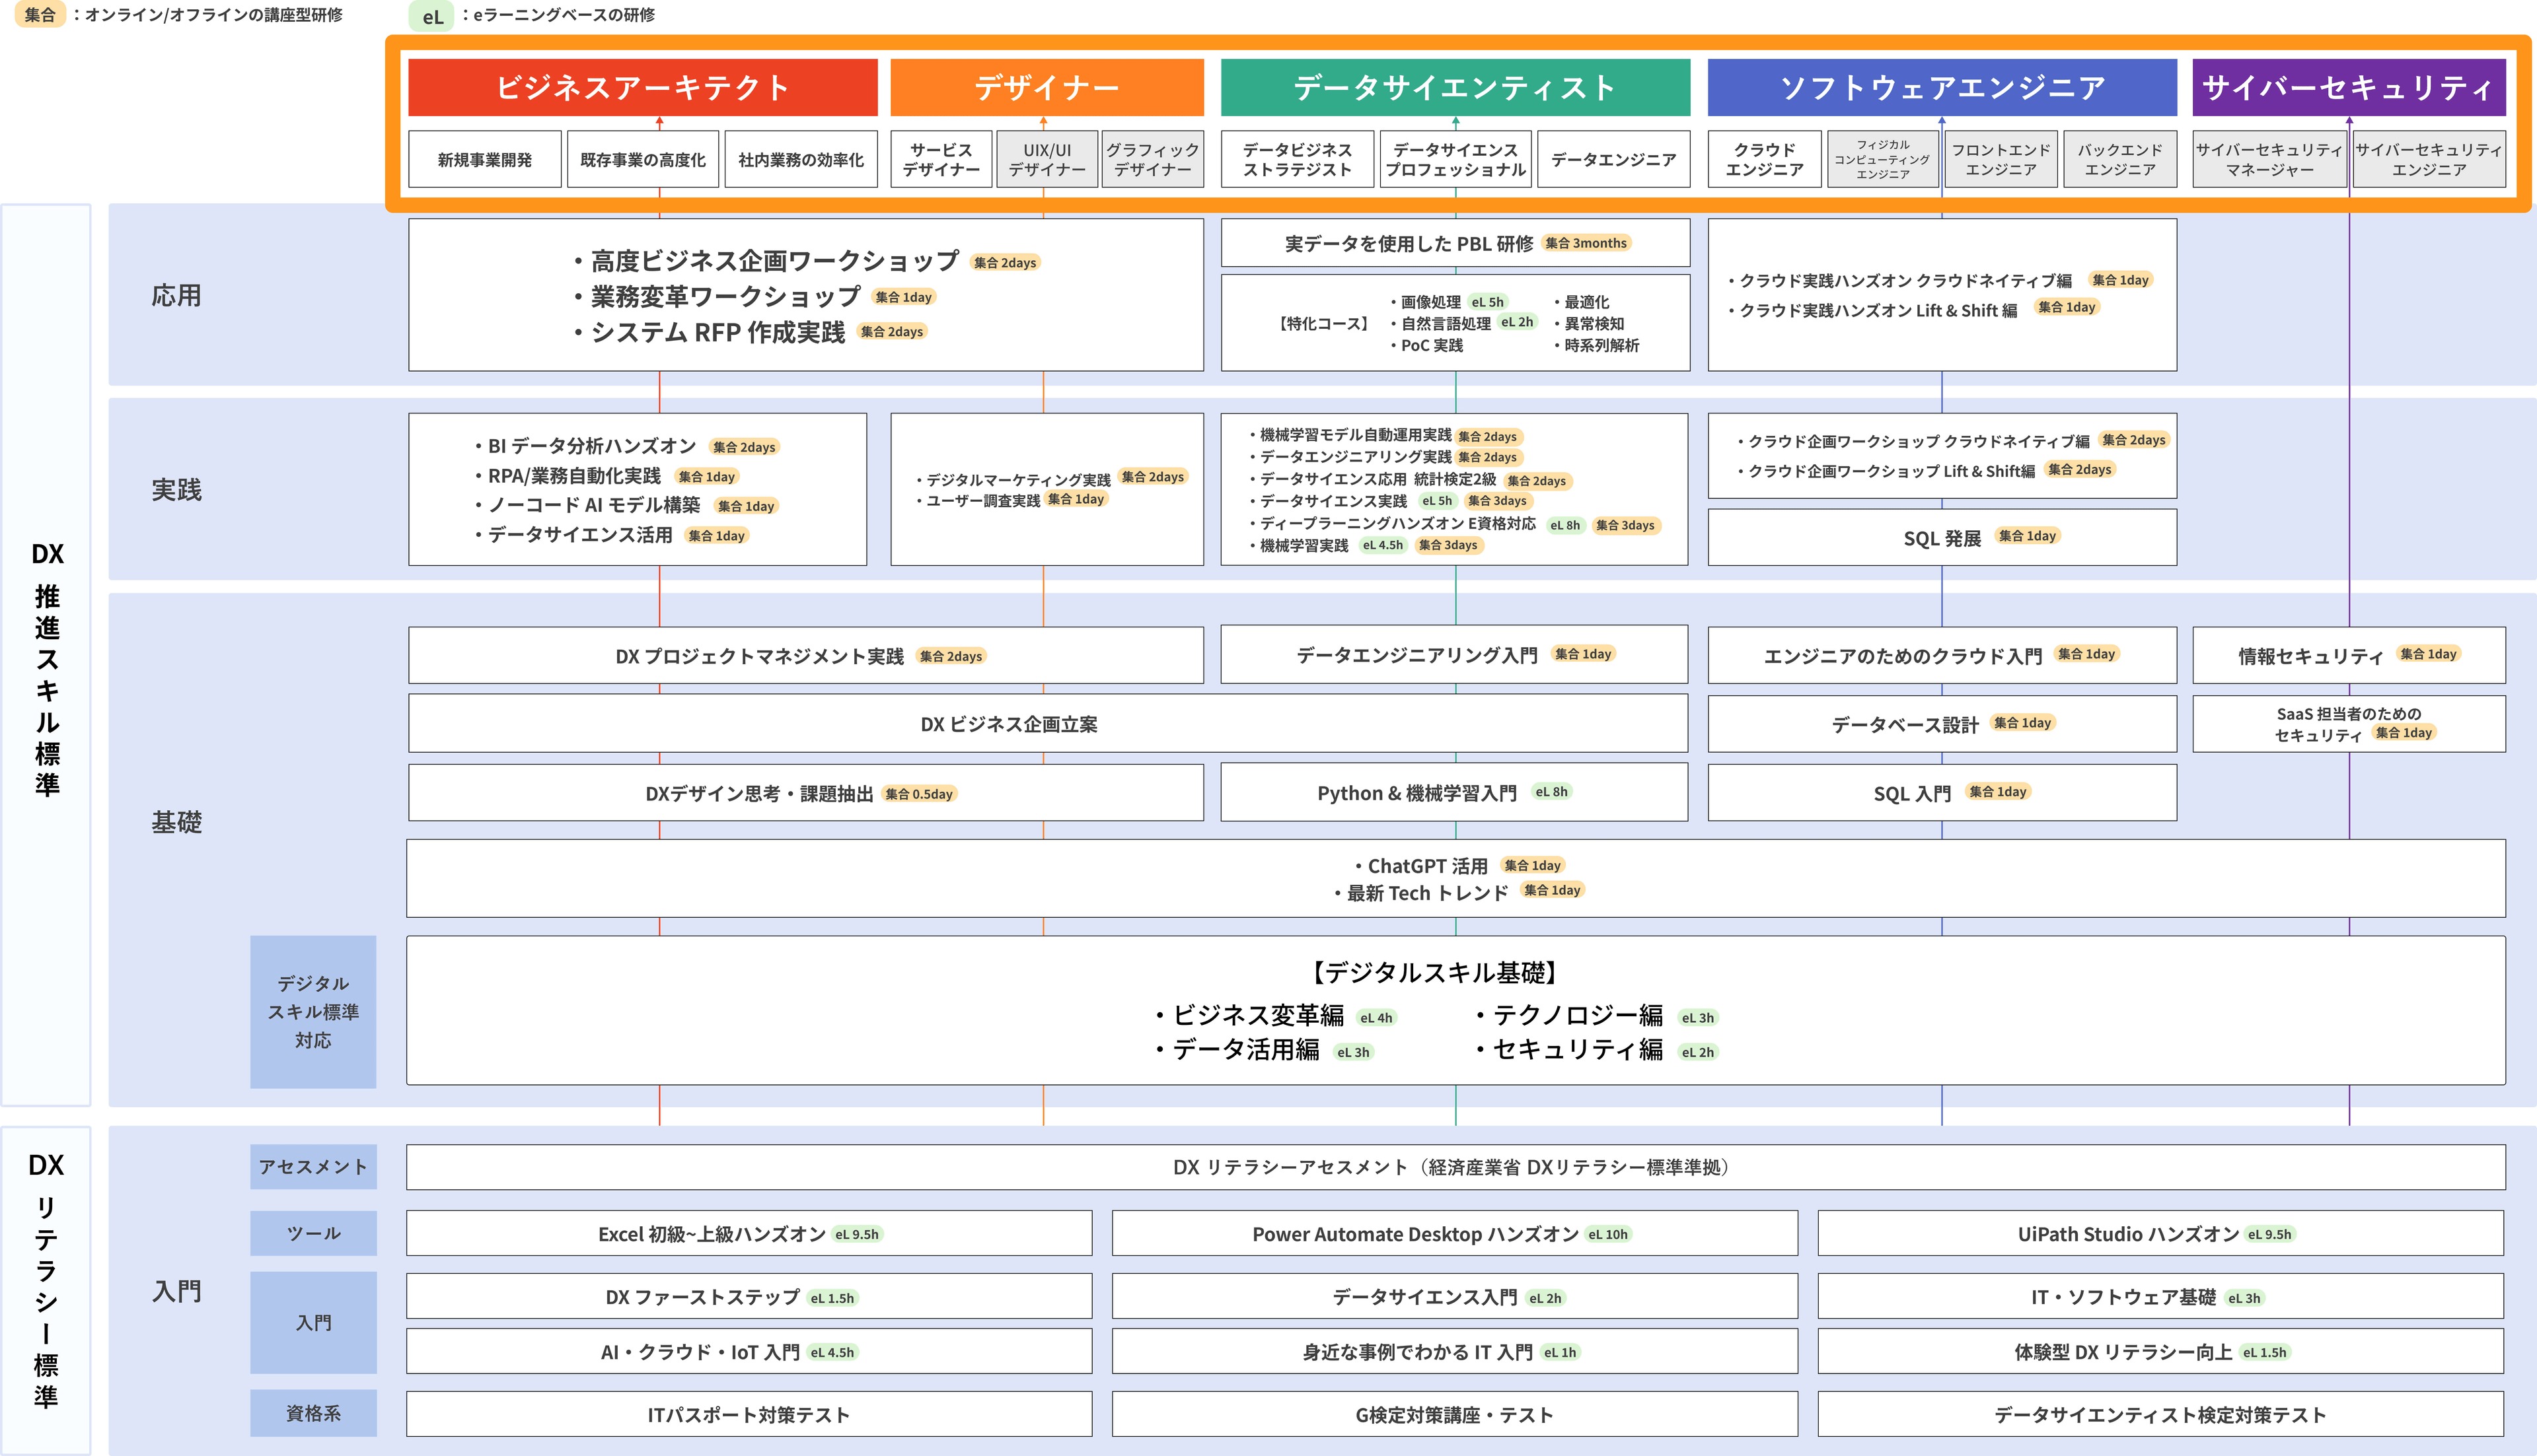Click the 集合 legend badge
Screen dimensions: 2537x1456
coord(40,15)
